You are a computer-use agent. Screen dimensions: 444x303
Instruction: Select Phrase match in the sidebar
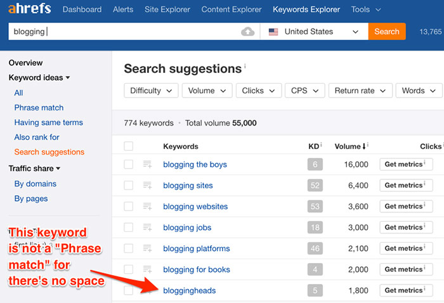(x=39, y=108)
